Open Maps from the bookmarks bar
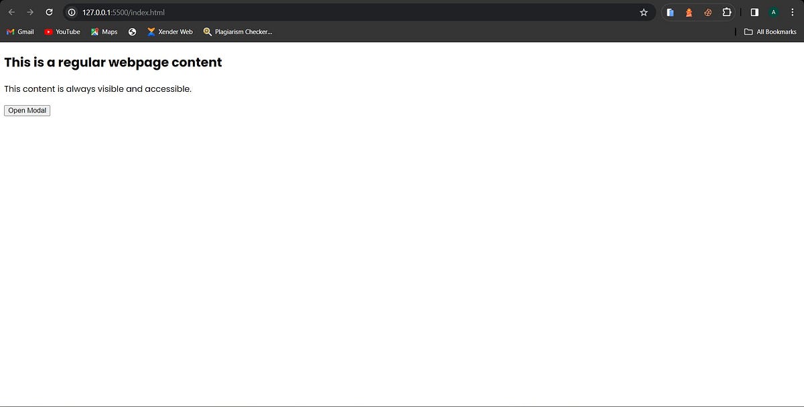Image resolution: width=804 pixels, height=407 pixels. [104, 32]
